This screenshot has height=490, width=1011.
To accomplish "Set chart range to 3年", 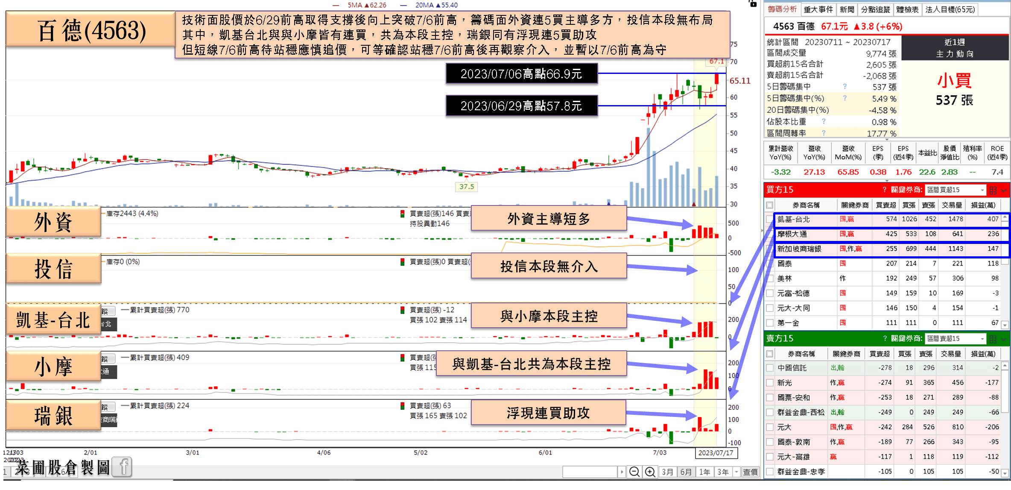I will [x=723, y=472].
